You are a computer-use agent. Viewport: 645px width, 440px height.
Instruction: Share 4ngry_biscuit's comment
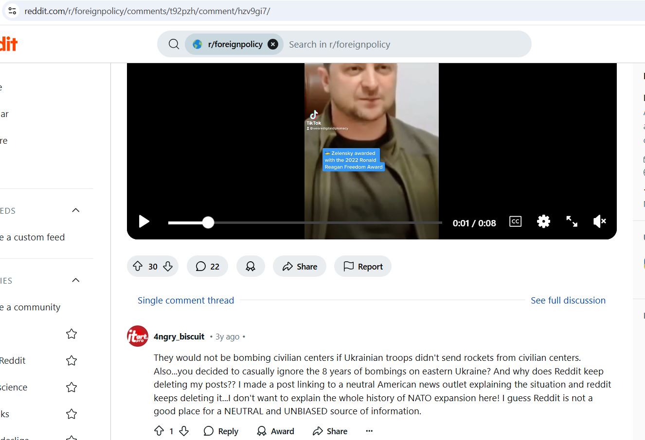tap(330, 431)
